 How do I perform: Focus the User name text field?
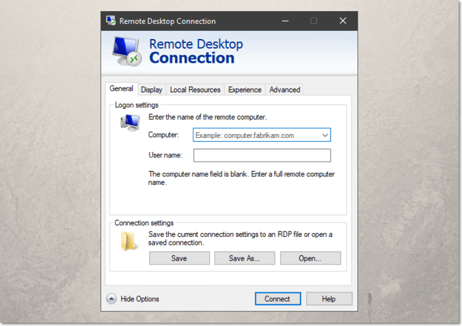pos(261,156)
